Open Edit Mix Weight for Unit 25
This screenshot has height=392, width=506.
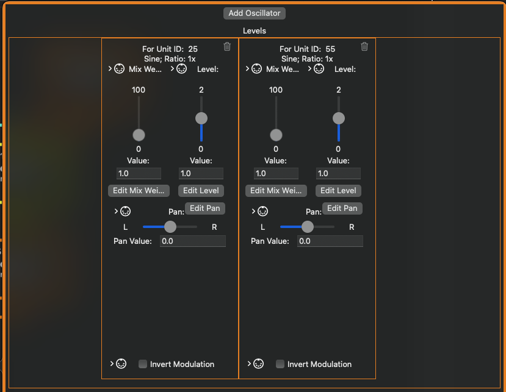pos(139,190)
